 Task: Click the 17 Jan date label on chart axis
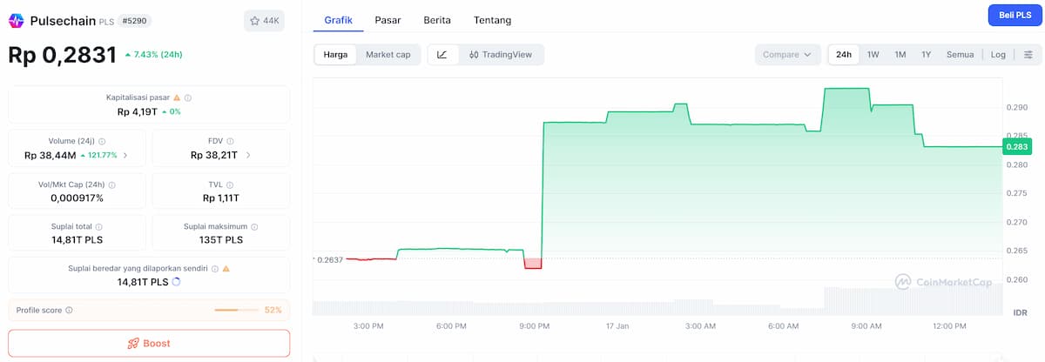[617, 326]
